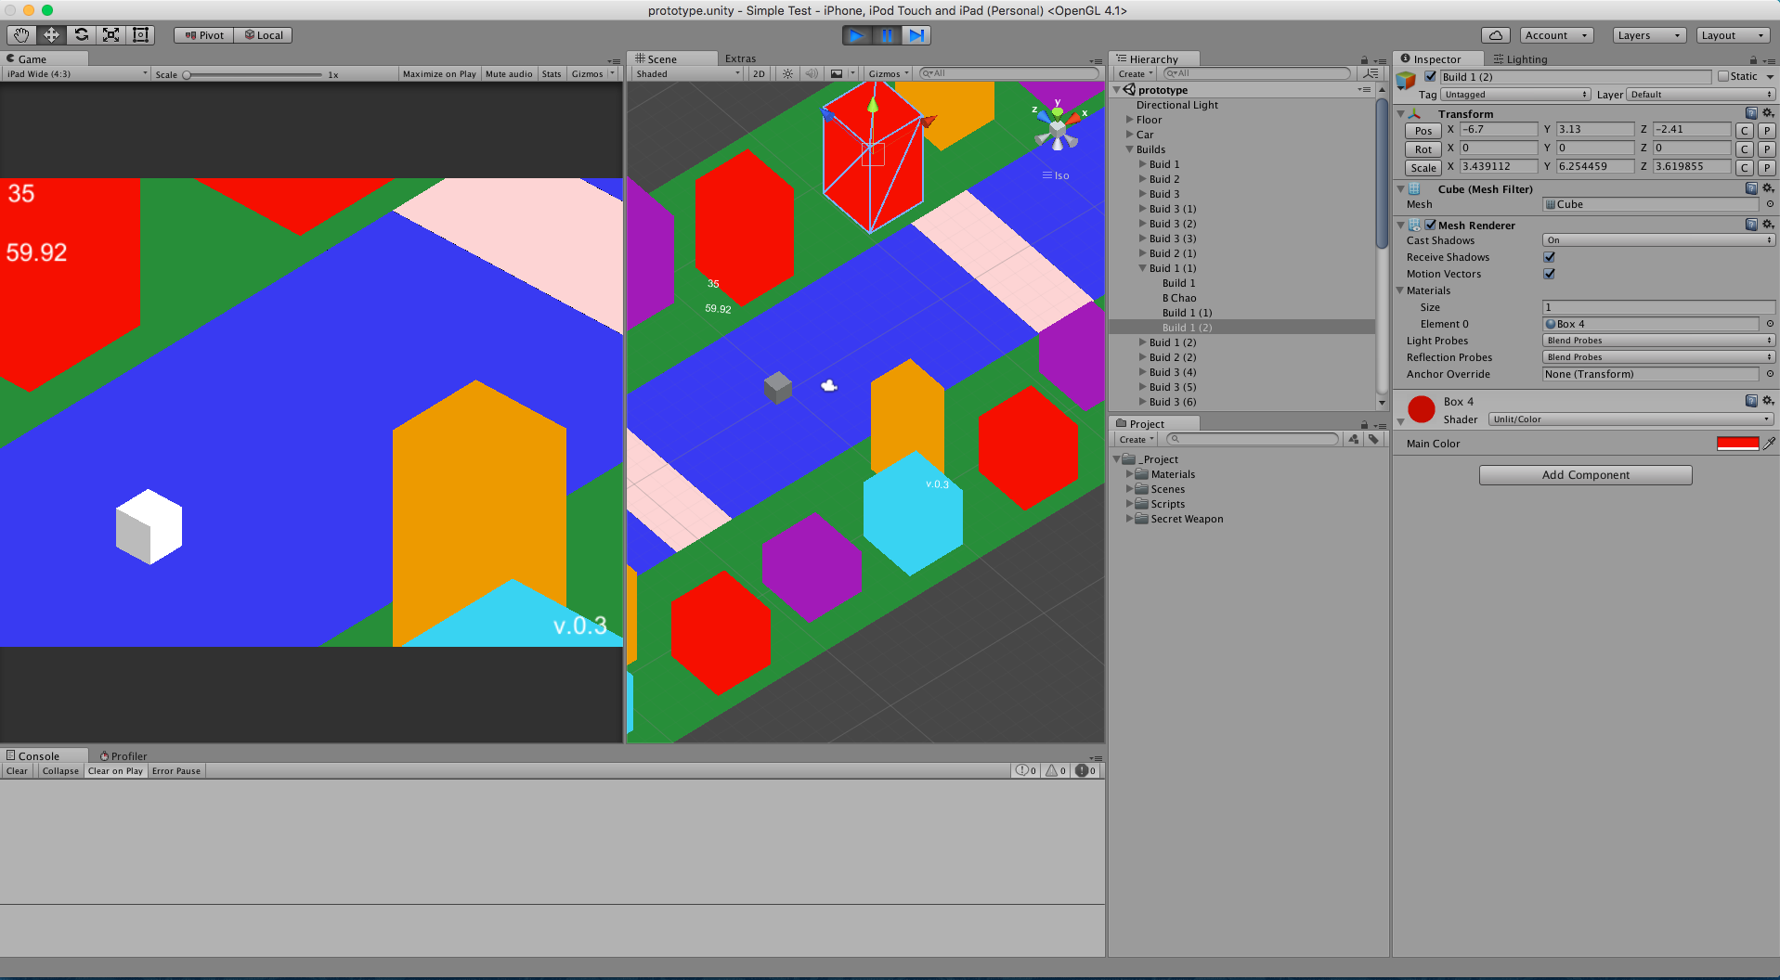Image resolution: width=1780 pixels, height=980 pixels.
Task: Select the Move tool
Action: click(51, 35)
